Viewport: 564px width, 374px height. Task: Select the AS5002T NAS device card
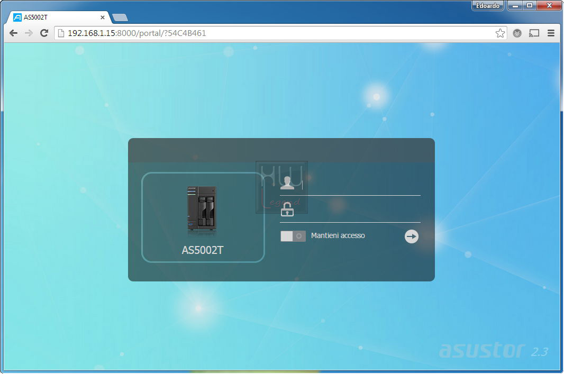click(x=203, y=217)
